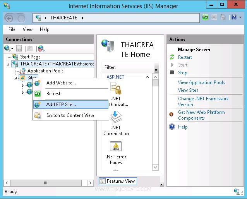Choose Add Website from context menu

pyautogui.click(x=71, y=83)
